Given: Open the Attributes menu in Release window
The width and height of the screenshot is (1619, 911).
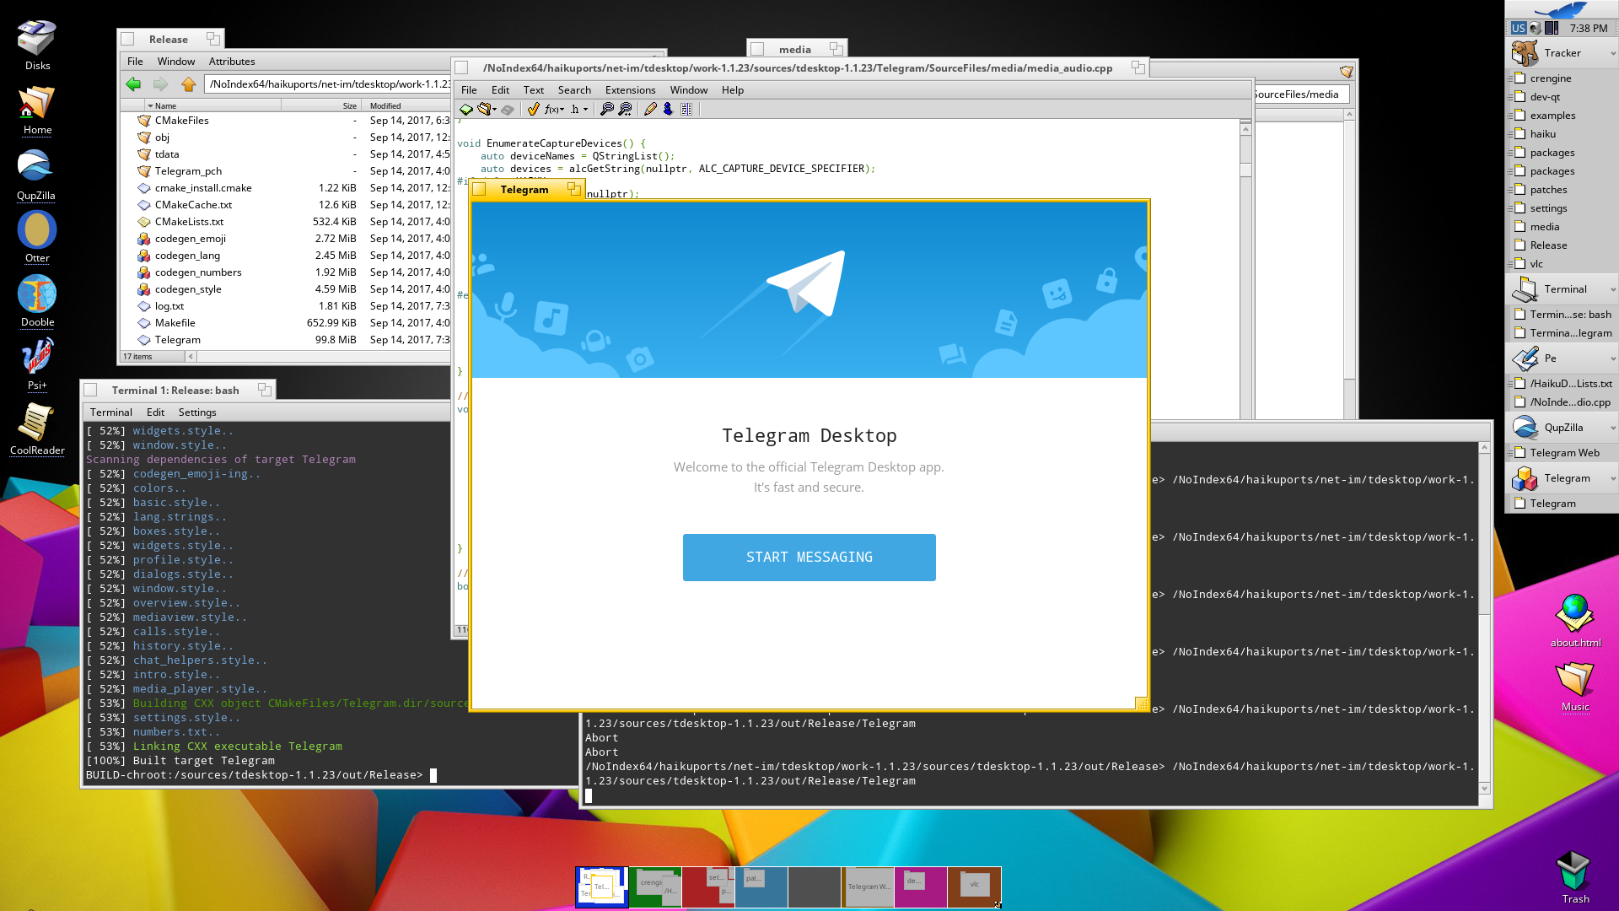Looking at the screenshot, I should [x=232, y=62].
